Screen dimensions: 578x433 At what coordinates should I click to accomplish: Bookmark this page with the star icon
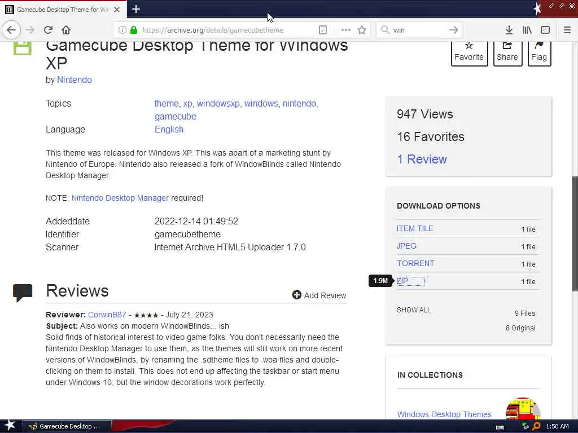coord(362,30)
